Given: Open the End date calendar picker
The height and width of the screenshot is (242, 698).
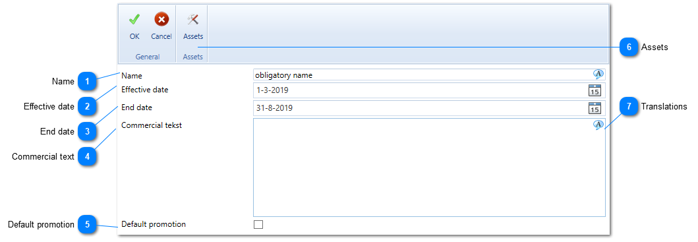Looking at the screenshot, I should (x=595, y=108).
